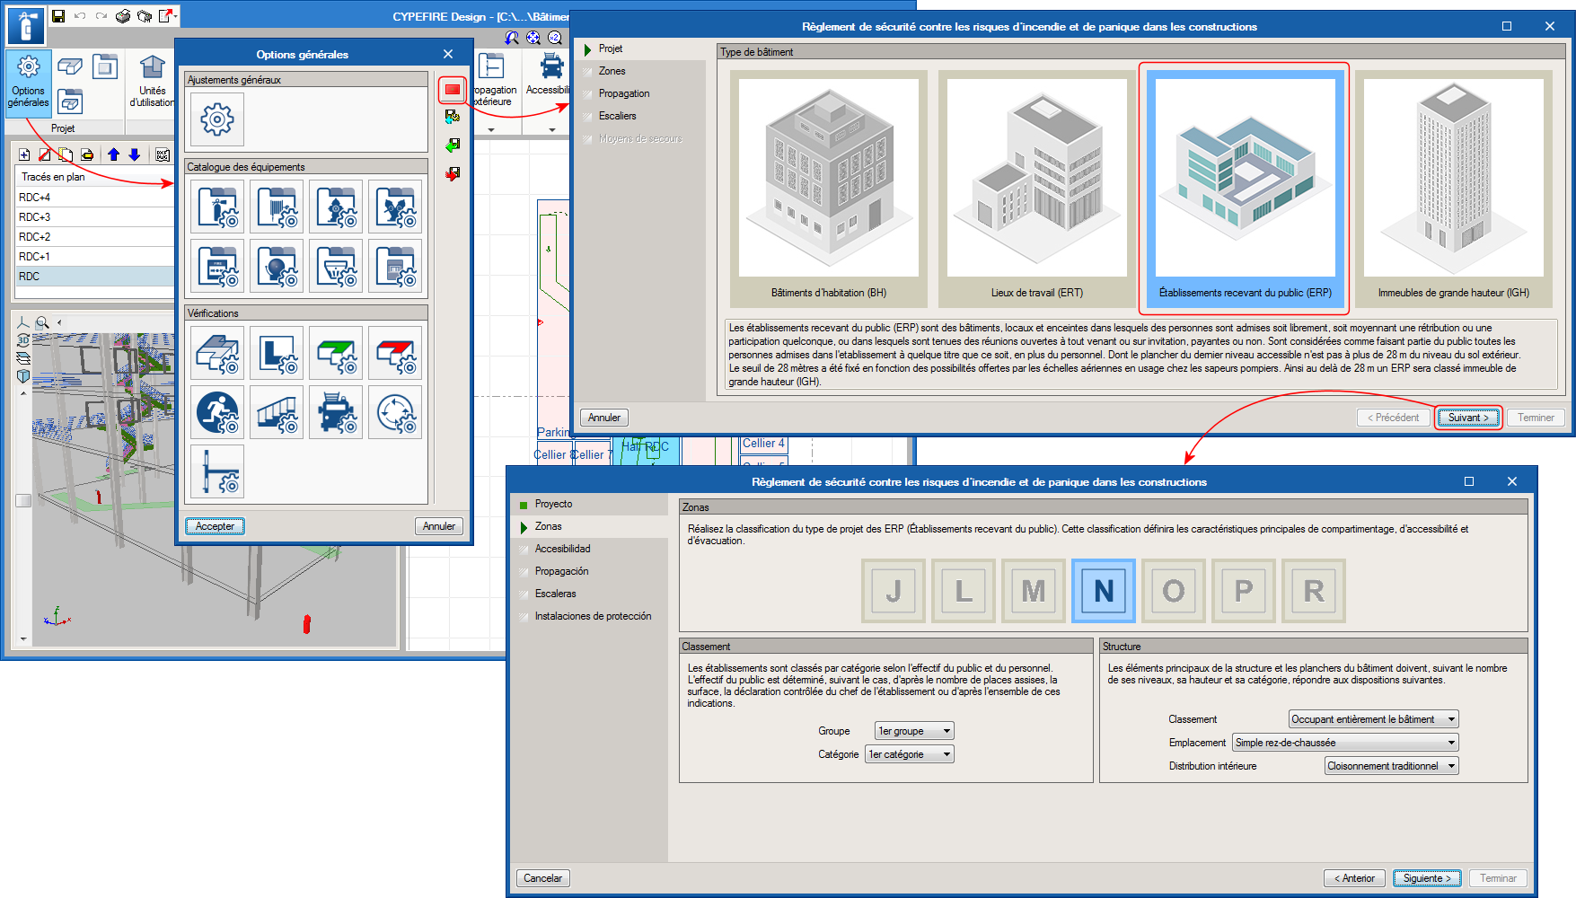Choose Immeubles de grande hauteur (IGH) type
The image size is (1576, 898).
click(1453, 189)
